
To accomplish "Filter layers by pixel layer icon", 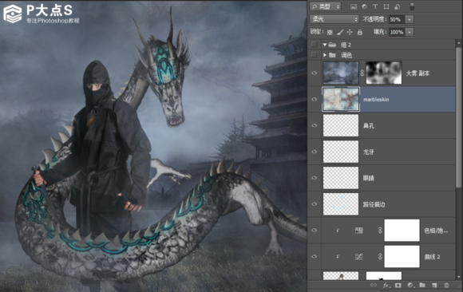I will [x=354, y=6].
